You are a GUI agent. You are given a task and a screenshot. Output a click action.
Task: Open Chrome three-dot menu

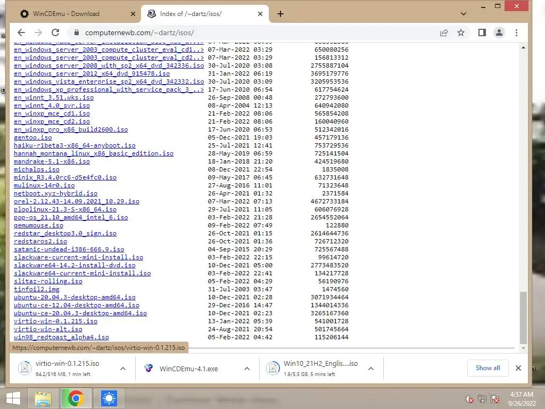click(x=516, y=32)
